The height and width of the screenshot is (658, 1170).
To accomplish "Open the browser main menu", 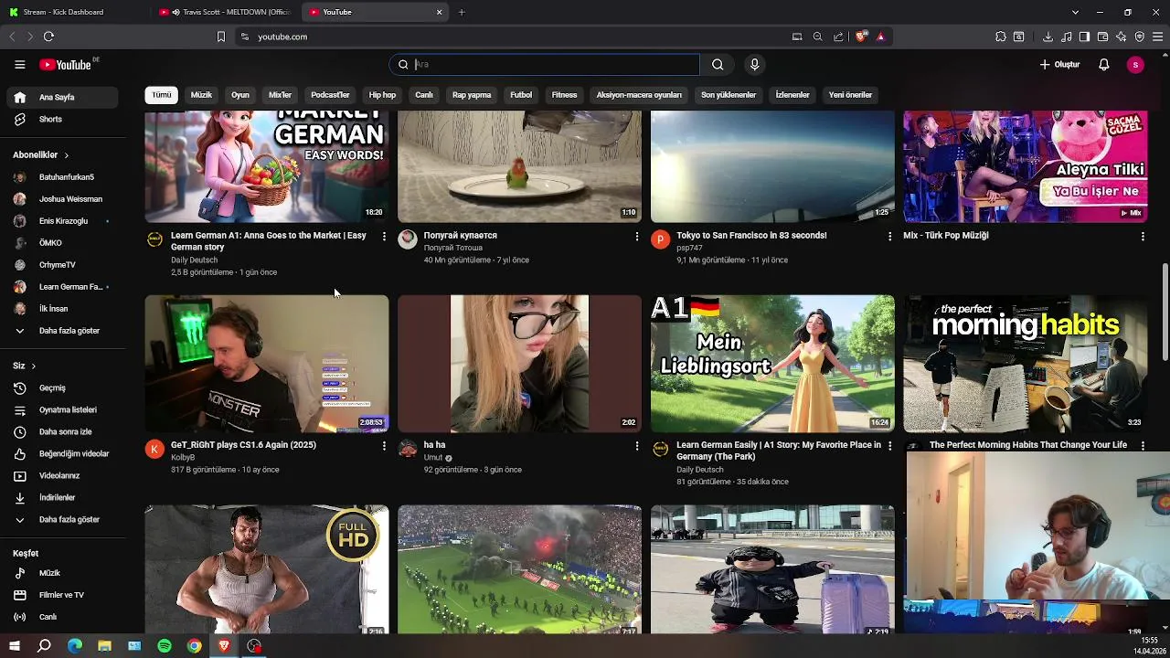I will 1157,37.
